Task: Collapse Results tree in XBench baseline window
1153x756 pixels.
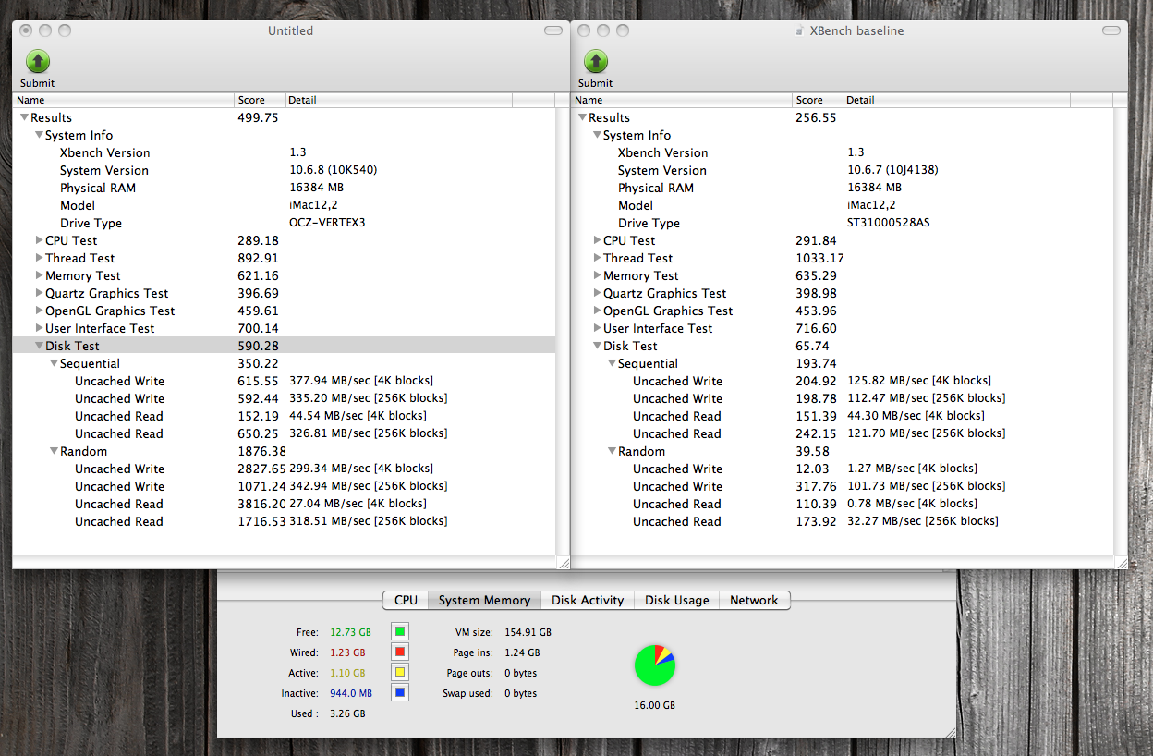Action: (582, 117)
